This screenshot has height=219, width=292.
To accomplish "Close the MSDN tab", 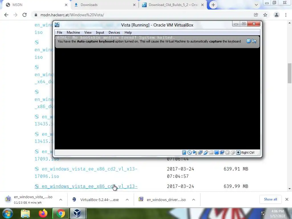I will (x=66, y=5).
